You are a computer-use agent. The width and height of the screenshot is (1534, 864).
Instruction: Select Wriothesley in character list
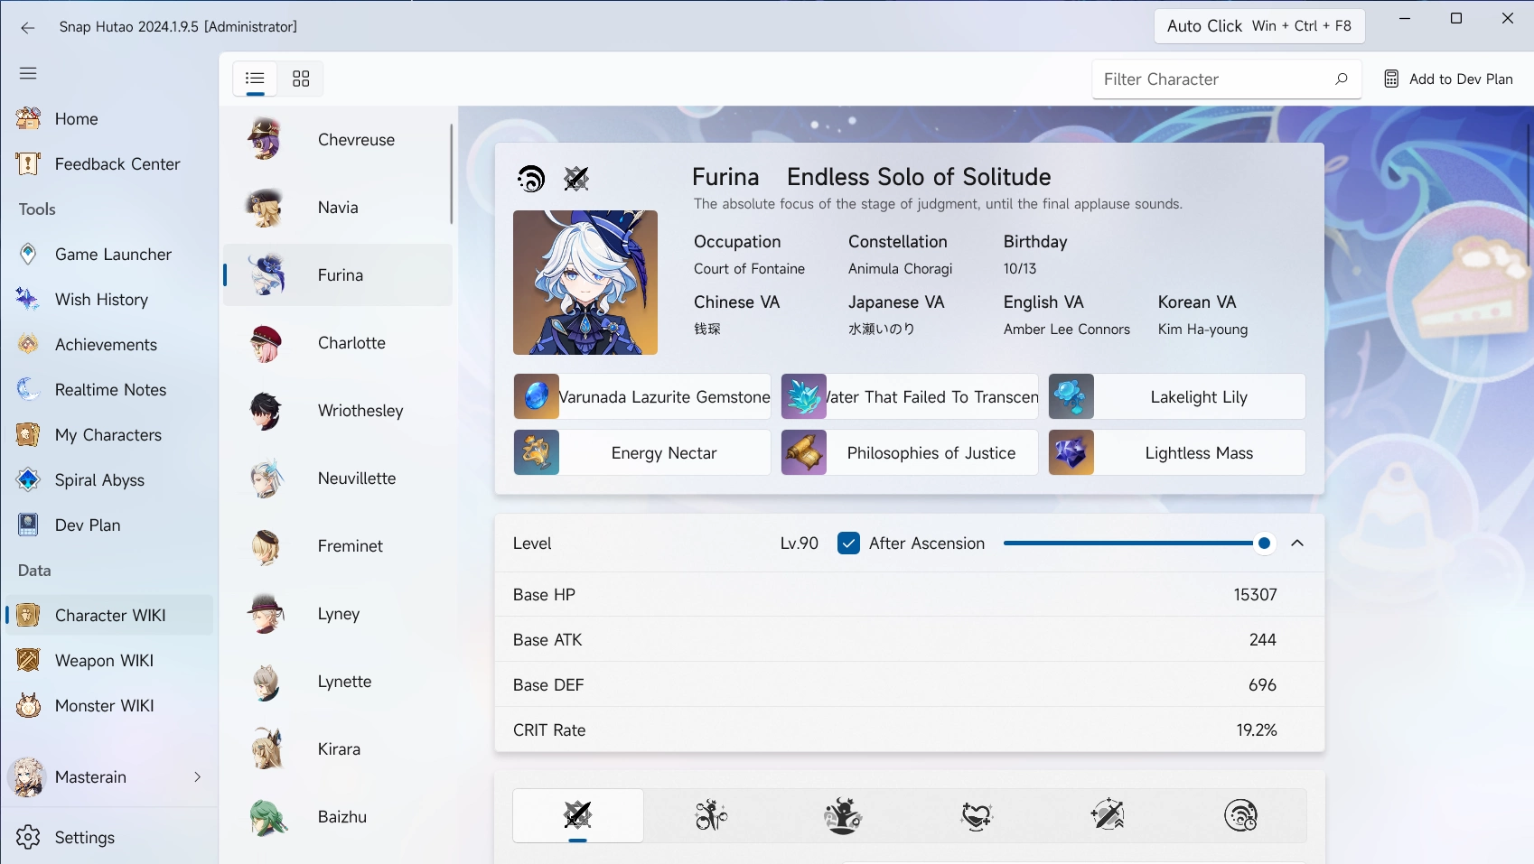point(336,410)
